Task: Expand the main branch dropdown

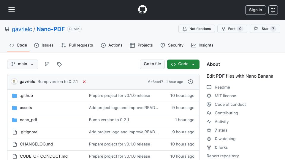Action: pyautogui.click(x=23, y=64)
